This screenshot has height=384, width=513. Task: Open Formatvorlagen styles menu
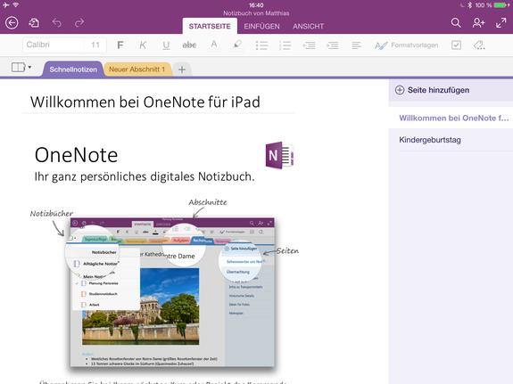(x=406, y=45)
